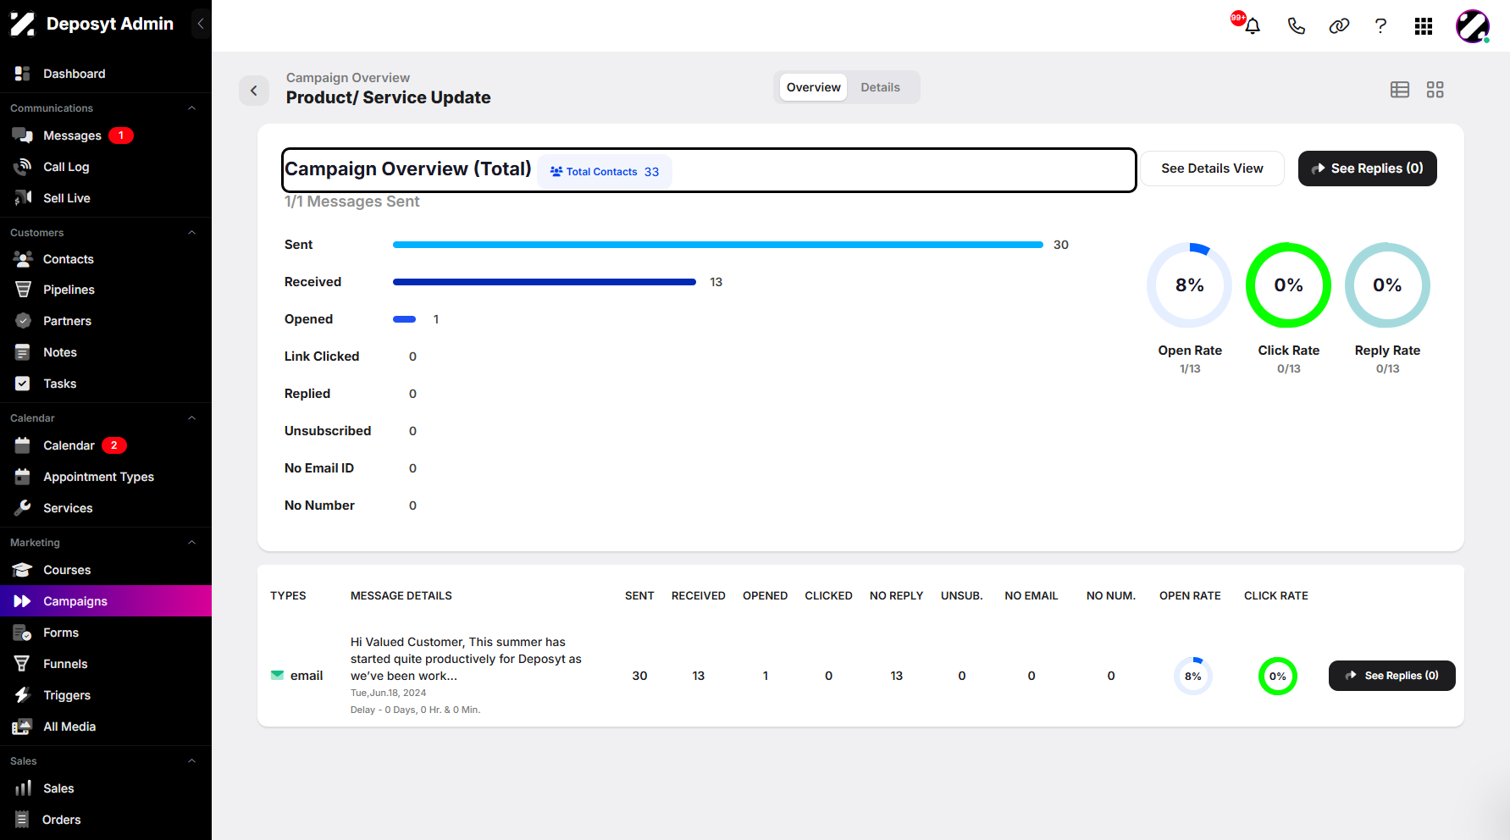Open the apps grid menu icon
This screenshot has width=1510, height=840.
(1424, 26)
